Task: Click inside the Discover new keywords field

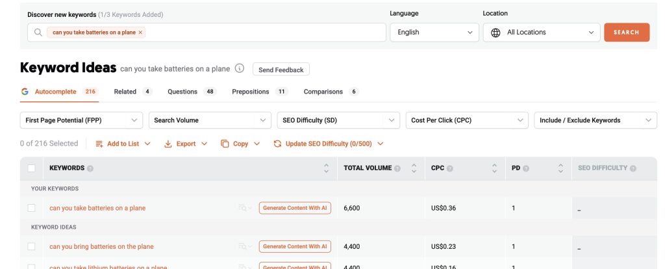Action: pos(260,32)
